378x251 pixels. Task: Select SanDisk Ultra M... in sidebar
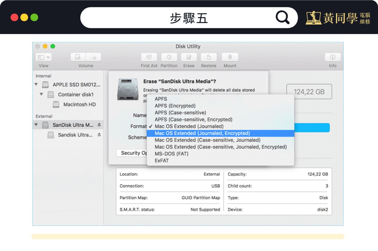pyautogui.click(x=68, y=125)
